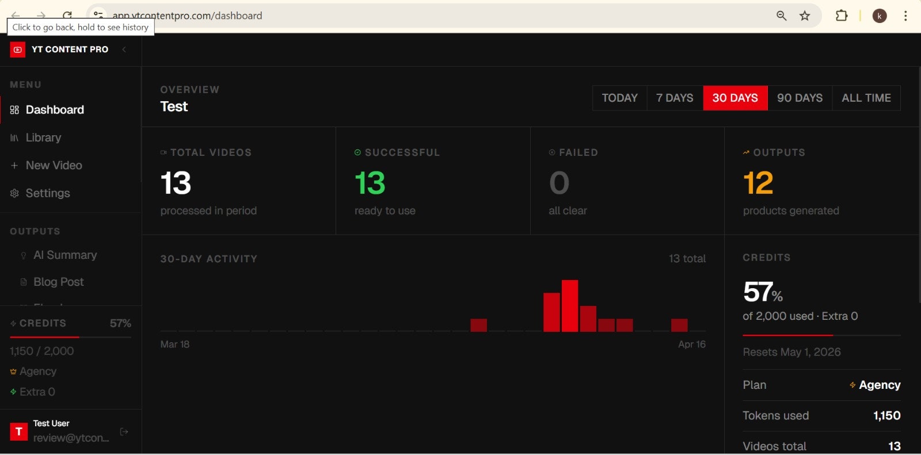Image resolution: width=921 pixels, height=455 pixels.
Task: Click the Failed count 0
Action: pyautogui.click(x=559, y=183)
